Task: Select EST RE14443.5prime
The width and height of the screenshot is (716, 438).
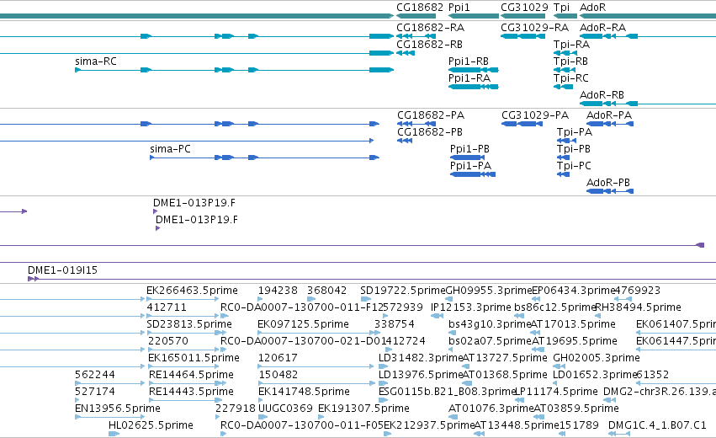Action: pos(191,392)
